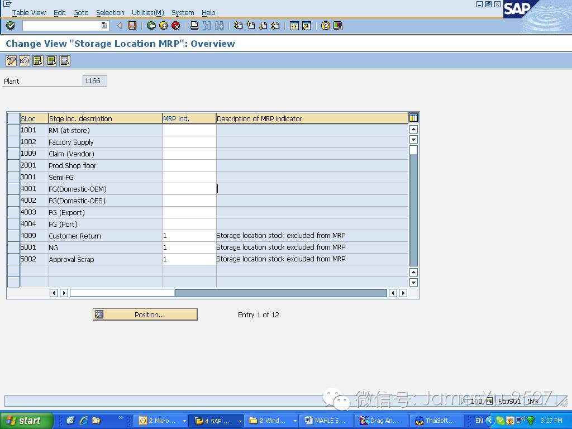The width and height of the screenshot is (572, 429).
Task: Select row 4001 FG(Domestic-OEM)
Action: [x=13, y=189]
